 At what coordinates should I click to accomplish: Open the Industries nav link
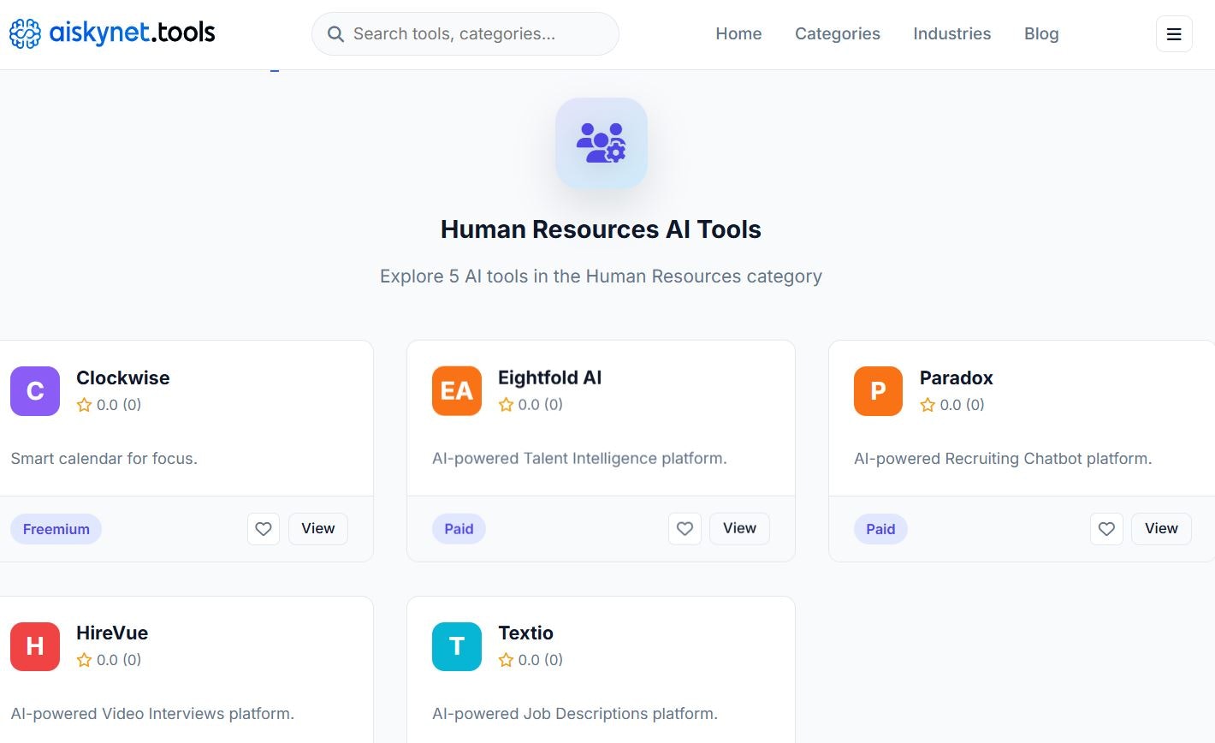(952, 34)
